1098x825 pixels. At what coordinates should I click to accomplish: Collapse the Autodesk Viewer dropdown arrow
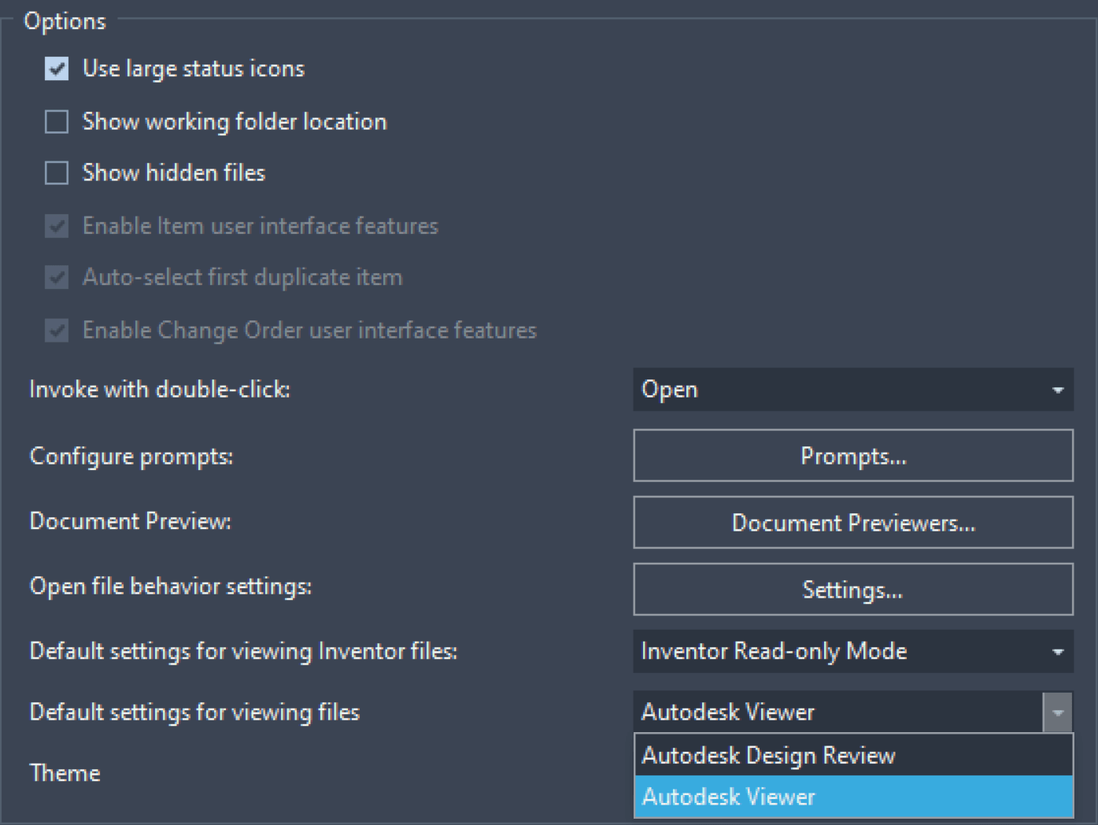[1058, 712]
